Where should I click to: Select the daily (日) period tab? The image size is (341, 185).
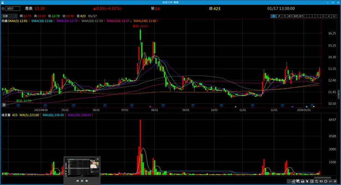(274, 16)
